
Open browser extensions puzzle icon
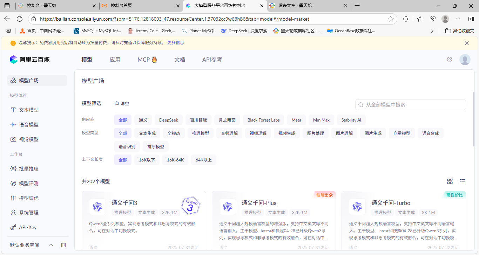click(406, 19)
